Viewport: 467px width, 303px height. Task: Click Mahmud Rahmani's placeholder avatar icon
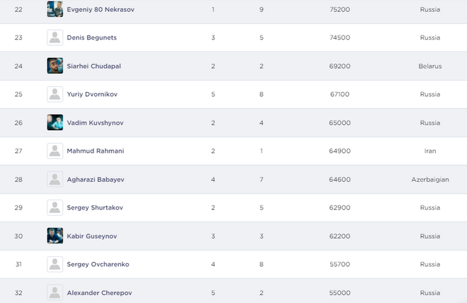[55, 151]
